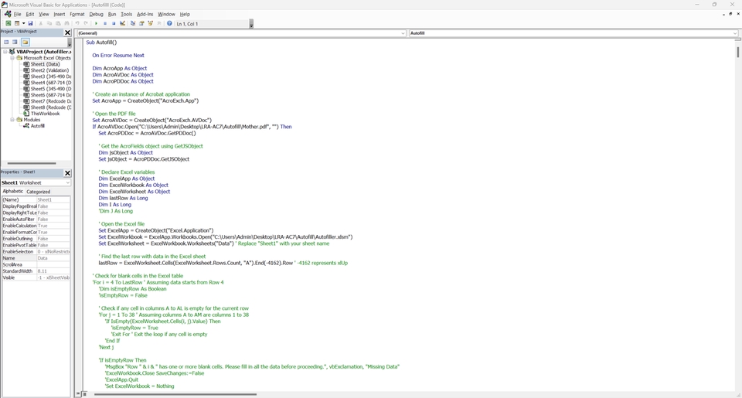
Task: Save the project with the floppy disk icon
Action: coord(30,23)
